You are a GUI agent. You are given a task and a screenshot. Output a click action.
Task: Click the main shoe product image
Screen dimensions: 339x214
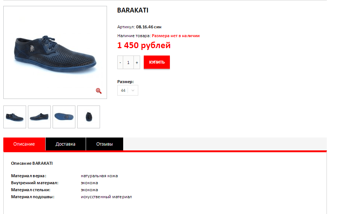pos(55,52)
